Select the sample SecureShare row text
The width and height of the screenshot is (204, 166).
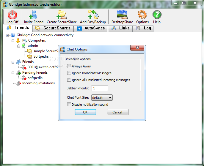(x=46, y=51)
